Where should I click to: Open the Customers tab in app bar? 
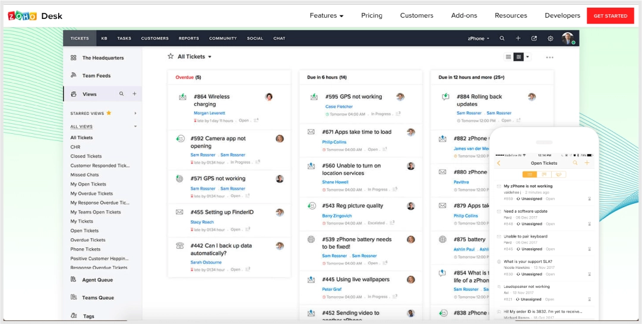coord(155,39)
